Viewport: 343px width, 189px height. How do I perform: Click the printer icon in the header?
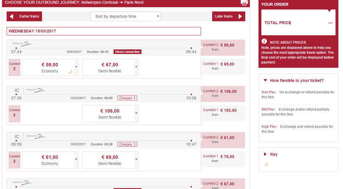click(x=245, y=3)
